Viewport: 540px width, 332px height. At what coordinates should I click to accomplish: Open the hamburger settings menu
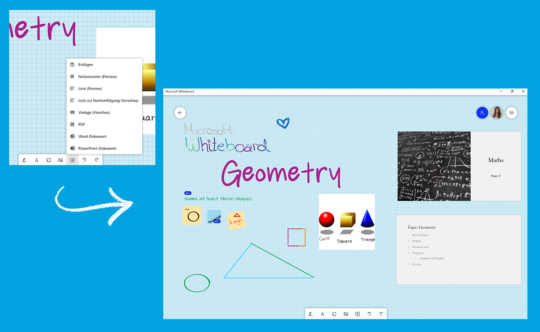(511, 112)
